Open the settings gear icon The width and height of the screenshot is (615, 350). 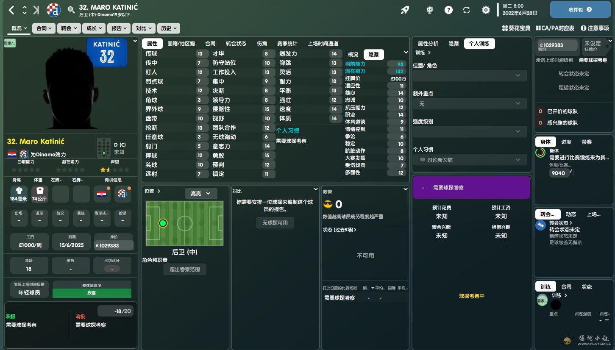click(486, 10)
